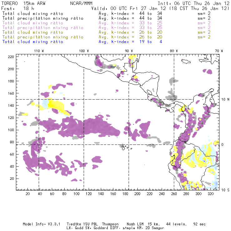Screen dimensions: 231x231
Task: Click the '20' value on vertical axis
Action: (12, 179)
